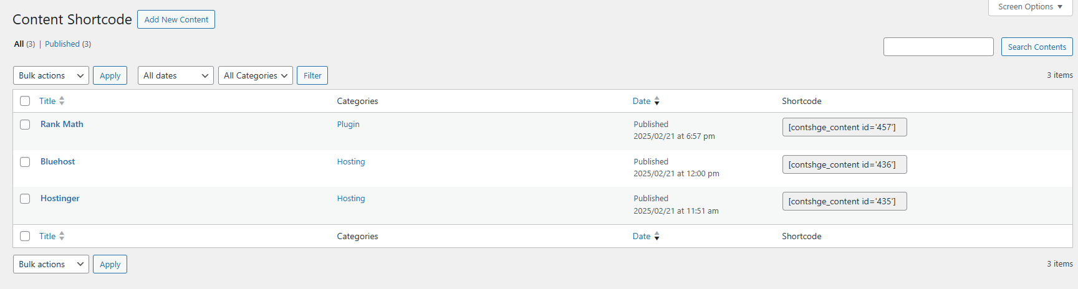
Task: Tick the Bluehost row checkbox
Action: pos(25,162)
